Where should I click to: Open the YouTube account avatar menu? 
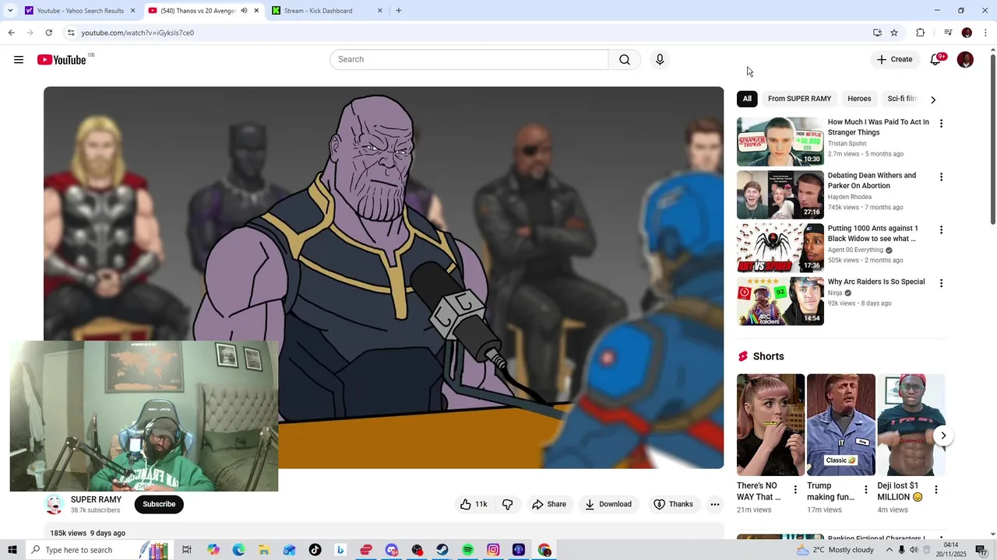965,60
